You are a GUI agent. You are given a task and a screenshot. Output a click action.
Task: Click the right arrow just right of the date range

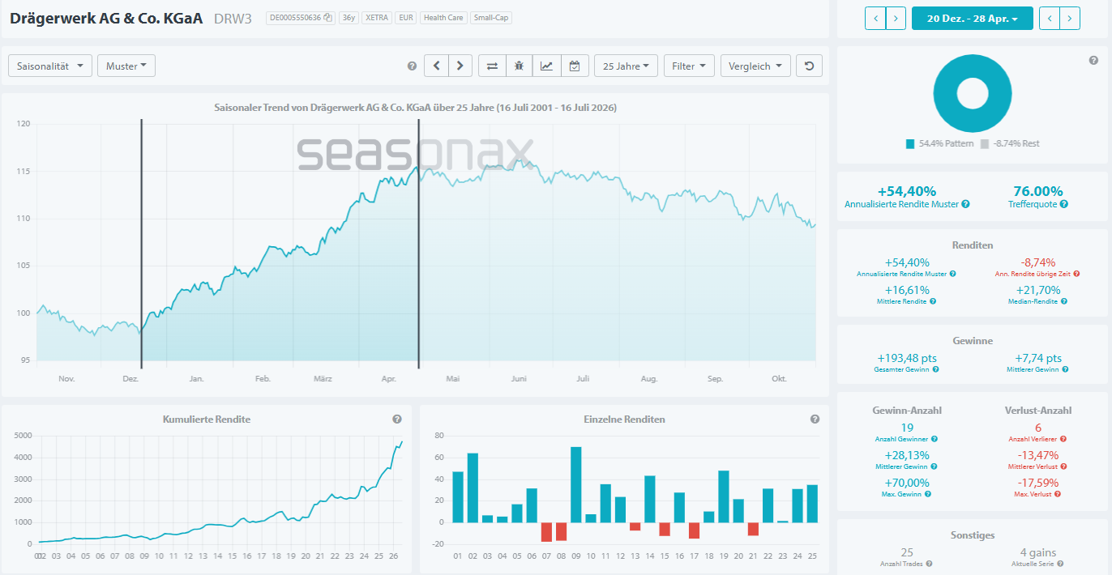click(x=1070, y=18)
